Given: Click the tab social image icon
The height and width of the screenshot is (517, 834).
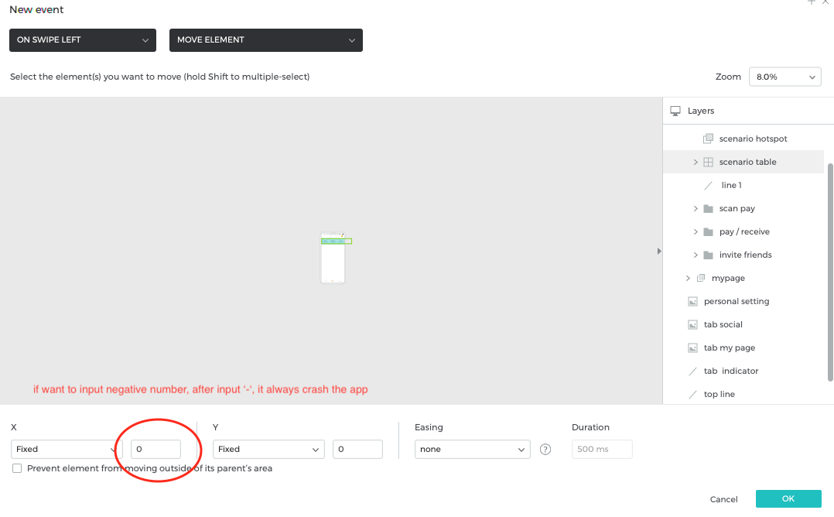Looking at the screenshot, I should click(x=692, y=324).
